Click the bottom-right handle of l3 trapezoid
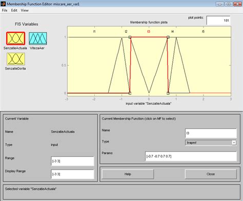The height and width of the screenshot is (201, 243). (168, 93)
